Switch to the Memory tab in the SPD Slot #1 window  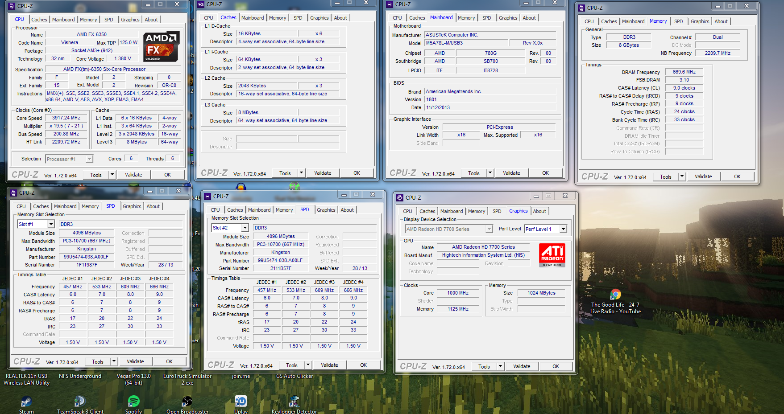[x=90, y=206]
